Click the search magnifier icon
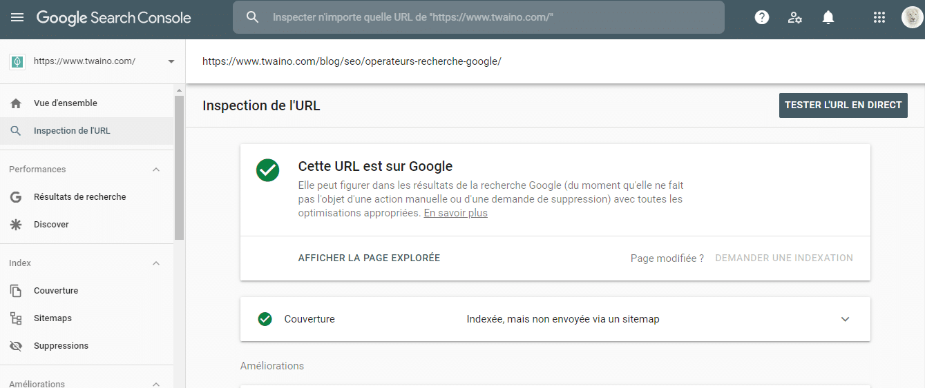This screenshot has height=388, width=925. pos(253,17)
